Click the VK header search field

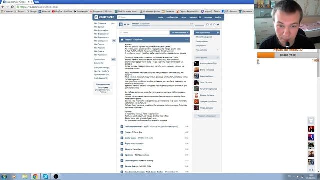(x=131, y=17)
